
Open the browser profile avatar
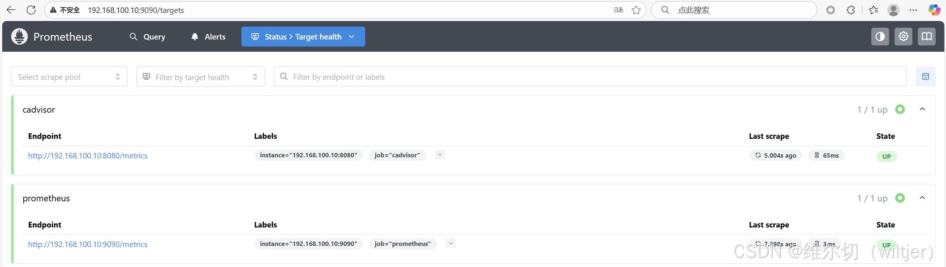(894, 10)
